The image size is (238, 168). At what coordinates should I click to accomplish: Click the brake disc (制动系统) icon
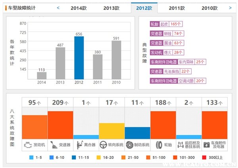pyautogui.click(x=130, y=145)
